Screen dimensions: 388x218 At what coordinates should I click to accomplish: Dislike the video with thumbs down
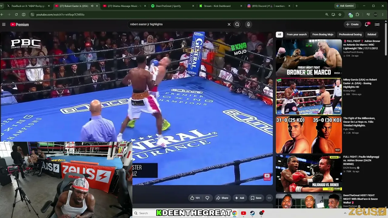207,198
